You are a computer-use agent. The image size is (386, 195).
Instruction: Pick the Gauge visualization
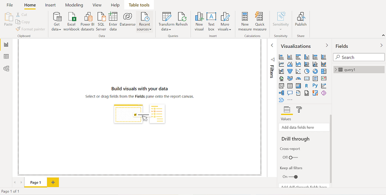pyautogui.click(x=299, y=79)
